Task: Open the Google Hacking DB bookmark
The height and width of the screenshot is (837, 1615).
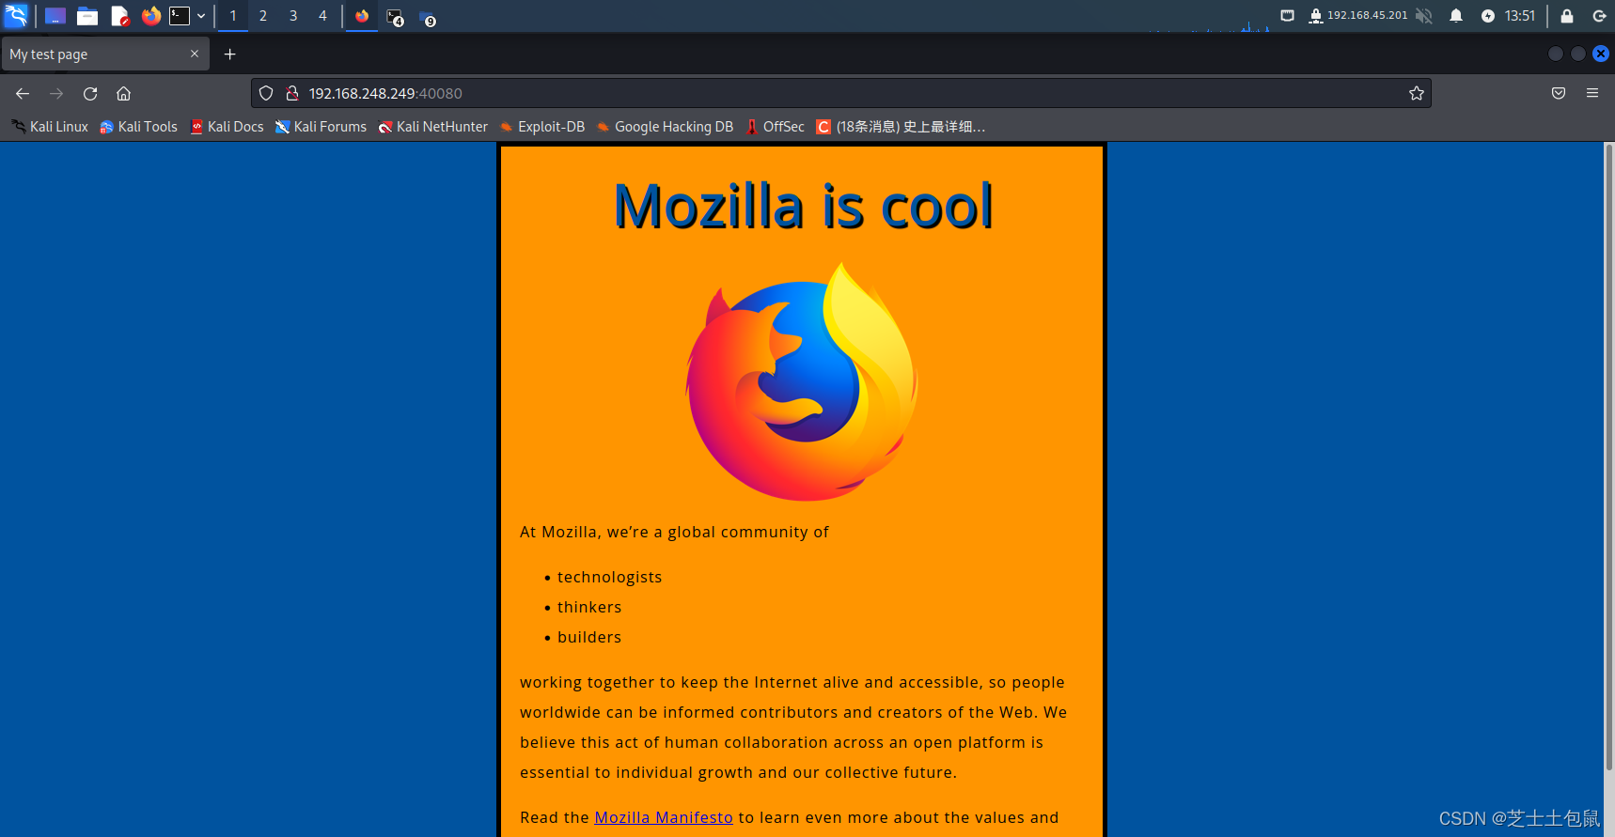Action: click(665, 127)
